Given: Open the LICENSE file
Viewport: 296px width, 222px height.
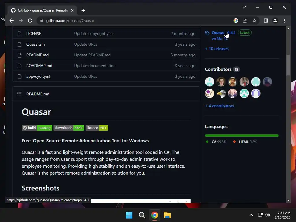Looking at the screenshot, I should [x=34, y=34].
